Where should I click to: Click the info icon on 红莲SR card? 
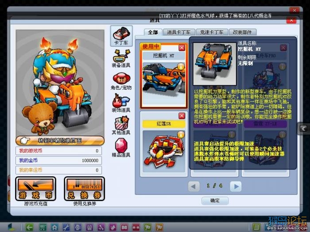pyautogui.click(x=181, y=134)
